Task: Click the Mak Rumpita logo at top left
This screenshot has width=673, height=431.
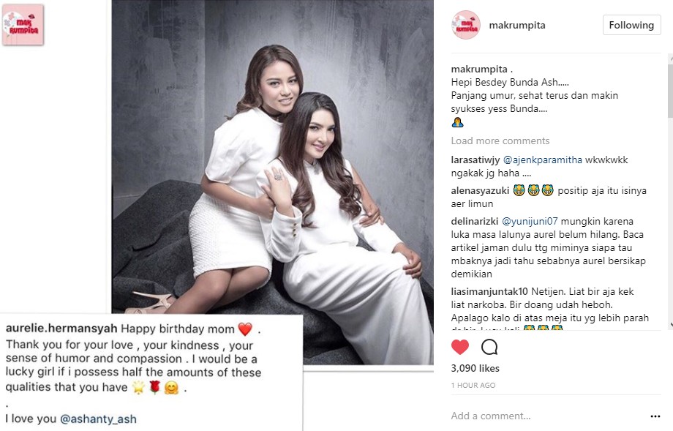Action: tap(23, 25)
